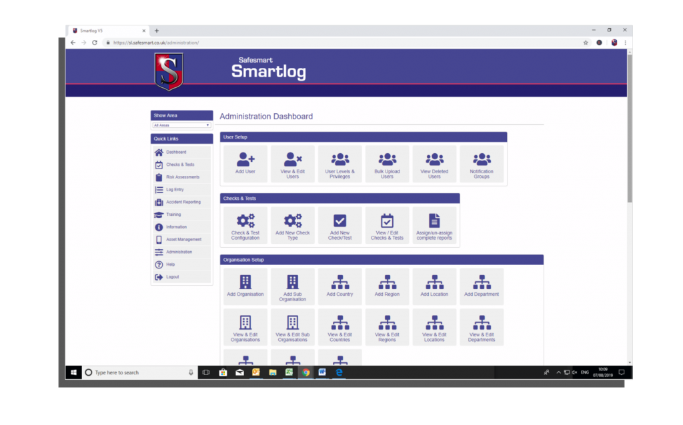This screenshot has height=425, width=683.
Task: Open View & Edit Departments tile
Action: point(482,327)
